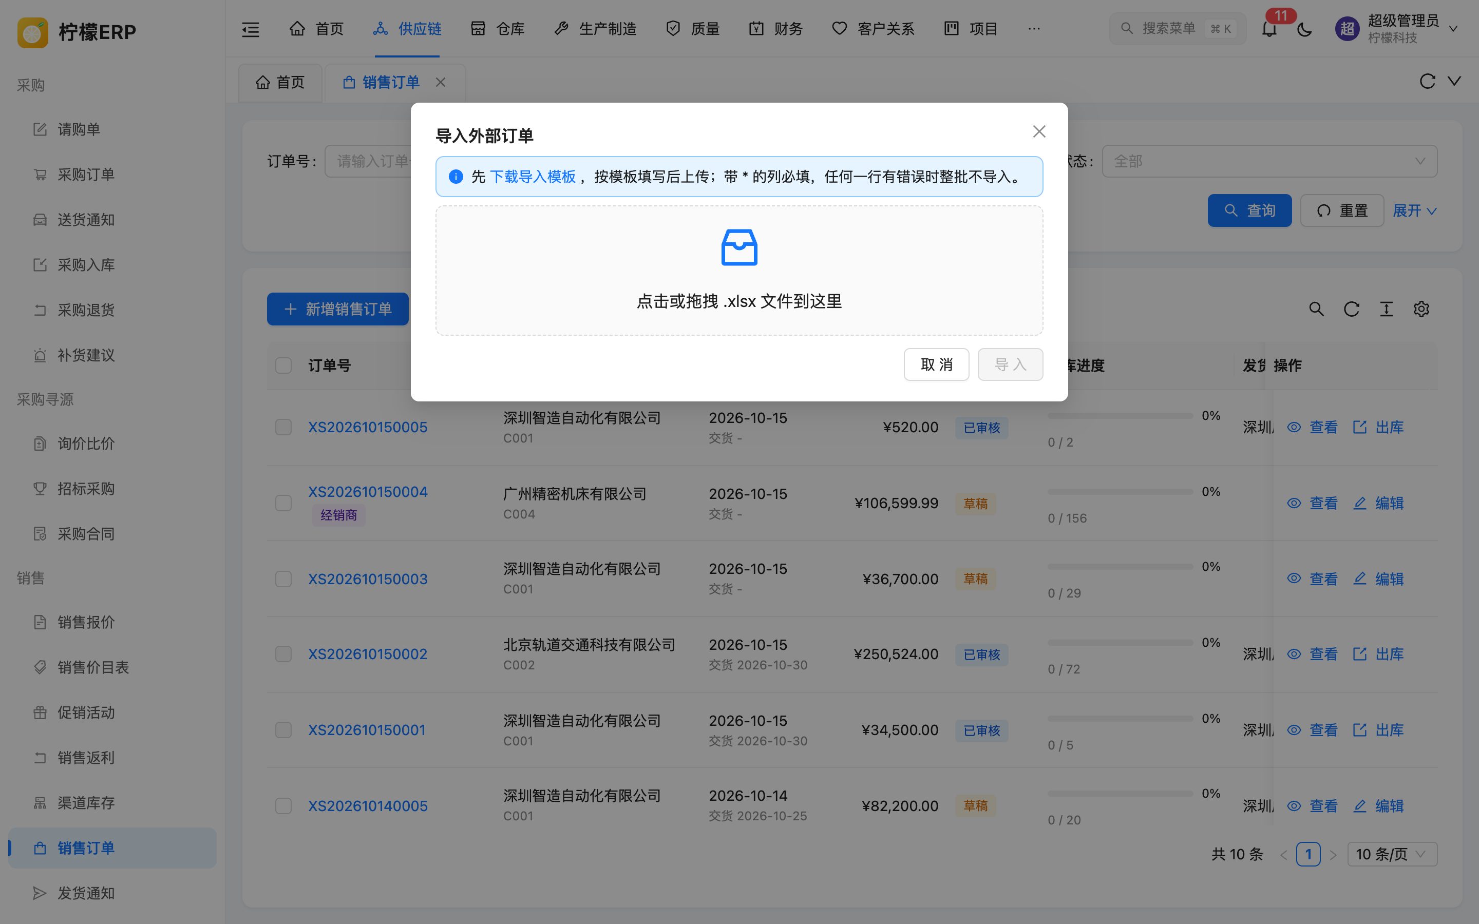Check row XS202610150004 checkbox
Viewport: 1479px width, 924px height.
[x=283, y=503]
